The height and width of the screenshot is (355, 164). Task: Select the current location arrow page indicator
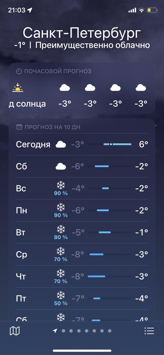(x=55, y=331)
